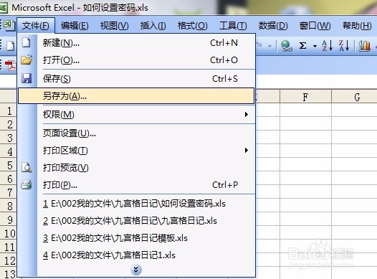Click the AutoSum sigma icon
Viewport: 377px width, 279px height.
click(302, 45)
